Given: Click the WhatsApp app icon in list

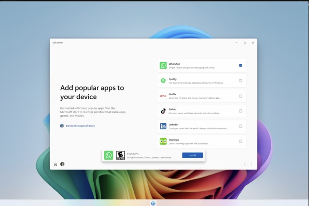Looking at the screenshot, I should [x=163, y=66].
